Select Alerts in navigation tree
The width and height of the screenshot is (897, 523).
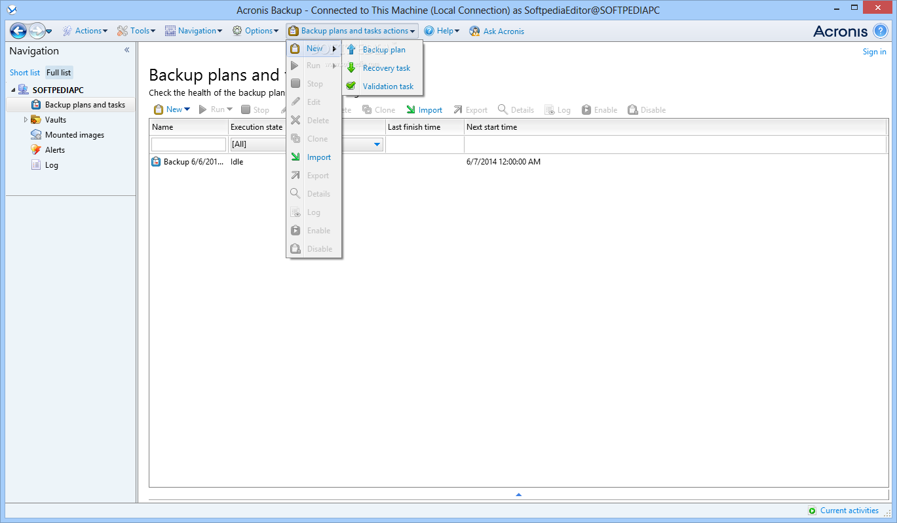pyautogui.click(x=55, y=150)
